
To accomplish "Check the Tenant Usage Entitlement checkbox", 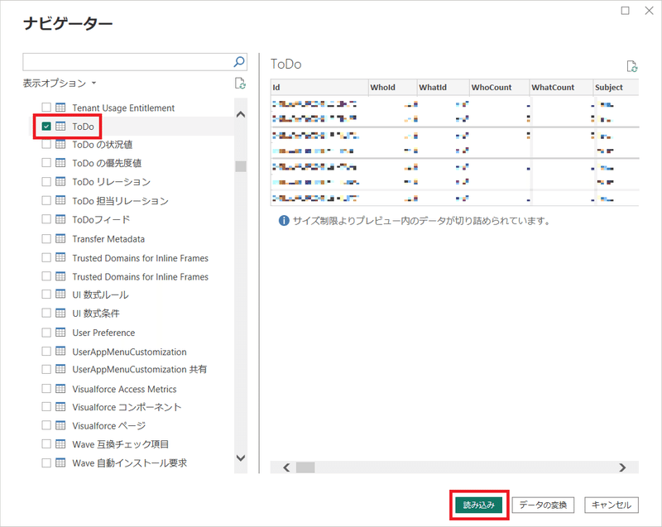I will (x=46, y=108).
